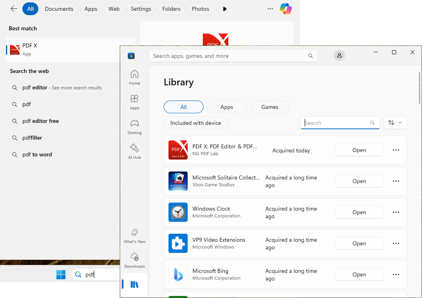This screenshot has height=298, width=422.
Task: Click magnifier icon in Library search field
Action: [372, 123]
